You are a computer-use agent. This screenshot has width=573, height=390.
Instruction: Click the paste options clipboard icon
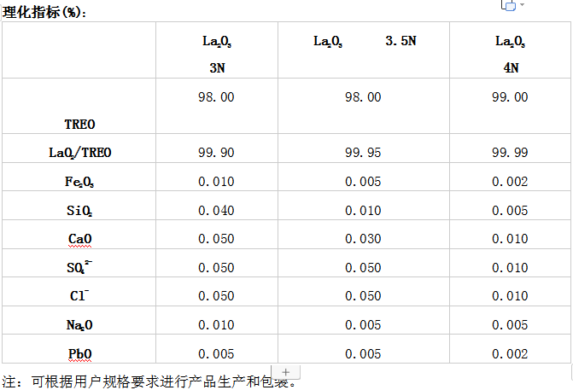pos(507,5)
